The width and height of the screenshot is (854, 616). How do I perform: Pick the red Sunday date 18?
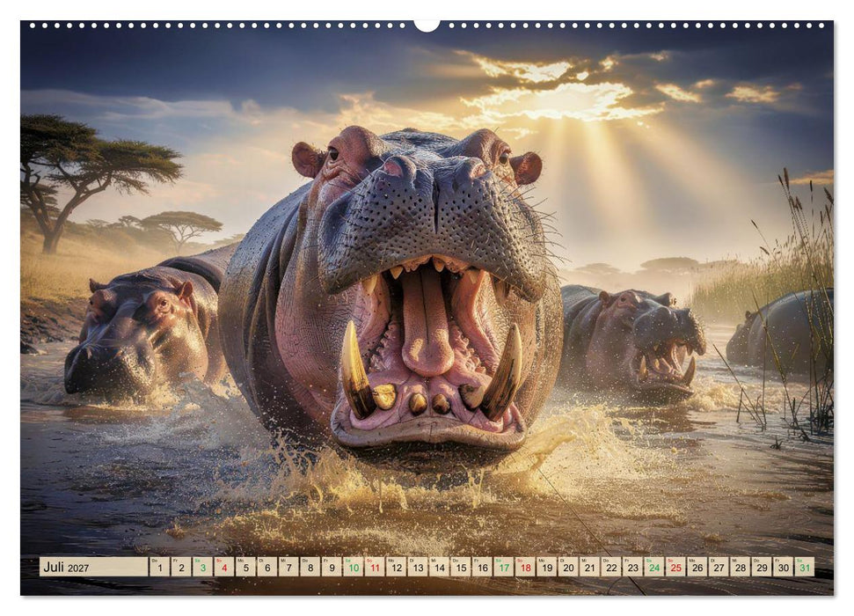(x=525, y=567)
